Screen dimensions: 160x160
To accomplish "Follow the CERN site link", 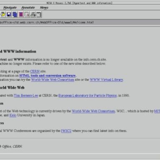I will pyautogui.click(x=35, y=71).
